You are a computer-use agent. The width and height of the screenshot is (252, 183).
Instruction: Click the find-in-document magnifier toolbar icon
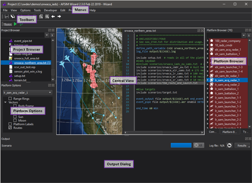41,16
